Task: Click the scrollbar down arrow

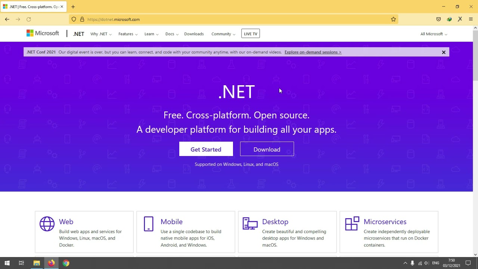Action: pyautogui.click(x=475, y=254)
